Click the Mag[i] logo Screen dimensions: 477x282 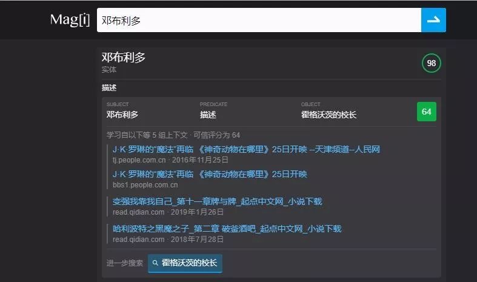point(70,20)
